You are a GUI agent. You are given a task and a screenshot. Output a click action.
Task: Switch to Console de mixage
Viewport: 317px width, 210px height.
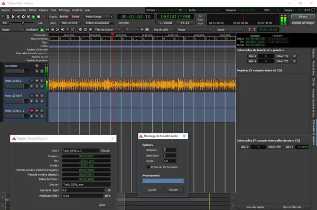point(303,23)
